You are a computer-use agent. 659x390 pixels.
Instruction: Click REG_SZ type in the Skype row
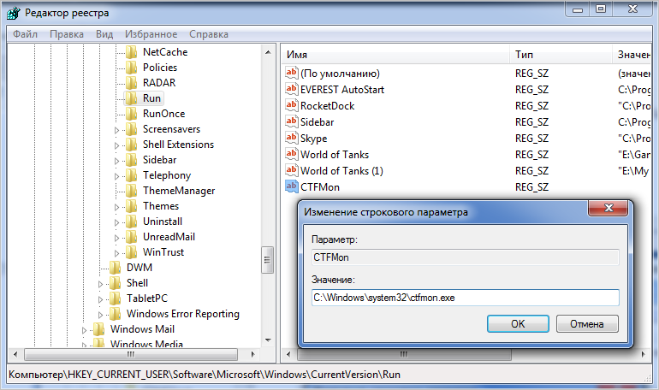(x=531, y=138)
